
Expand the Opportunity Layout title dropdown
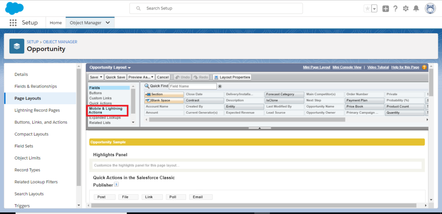point(110,68)
